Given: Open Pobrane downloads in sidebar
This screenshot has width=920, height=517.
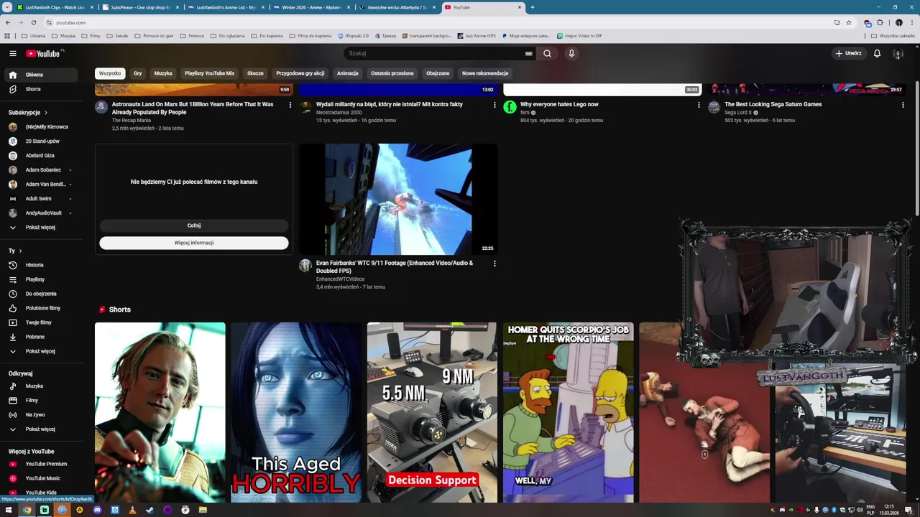Looking at the screenshot, I should (42, 337).
